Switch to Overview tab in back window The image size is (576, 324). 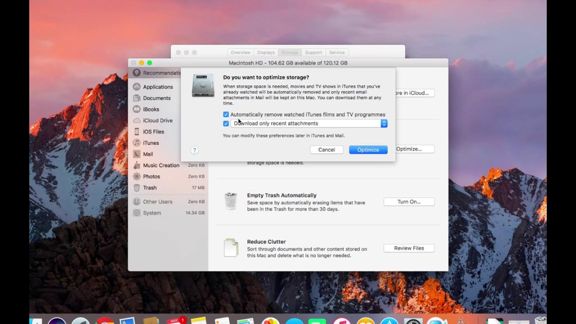240,53
